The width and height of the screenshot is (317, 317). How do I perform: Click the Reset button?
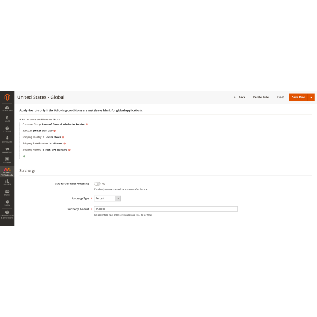coord(280,97)
